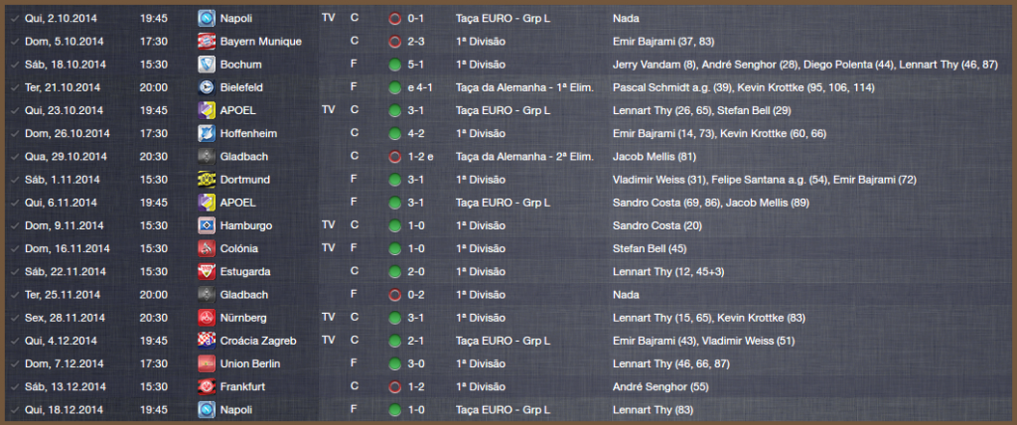Click the Hamburgo club logo

(206, 225)
